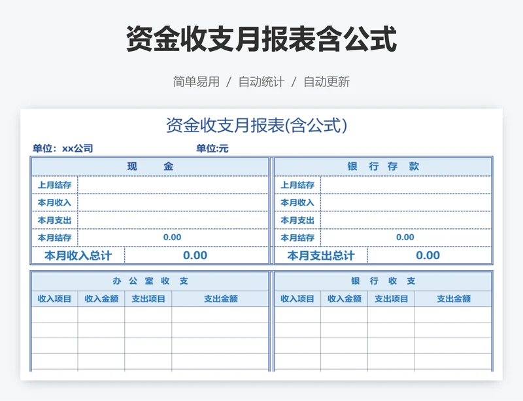Click first empty 支出金额 cell in 银行收支
The height and width of the screenshot is (401, 523).
point(453,315)
